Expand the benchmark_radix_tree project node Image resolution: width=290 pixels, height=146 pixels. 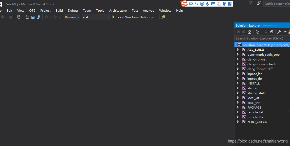click(x=238, y=54)
